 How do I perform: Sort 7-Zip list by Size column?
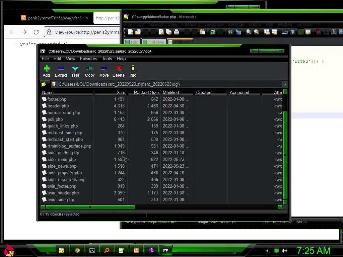click(x=110, y=92)
